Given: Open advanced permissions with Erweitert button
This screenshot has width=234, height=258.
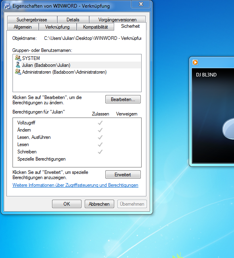Looking at the screenshot, I should click(x=123, y=174).
